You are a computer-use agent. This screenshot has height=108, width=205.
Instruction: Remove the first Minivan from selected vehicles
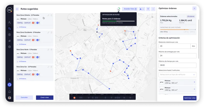point(194,82)
